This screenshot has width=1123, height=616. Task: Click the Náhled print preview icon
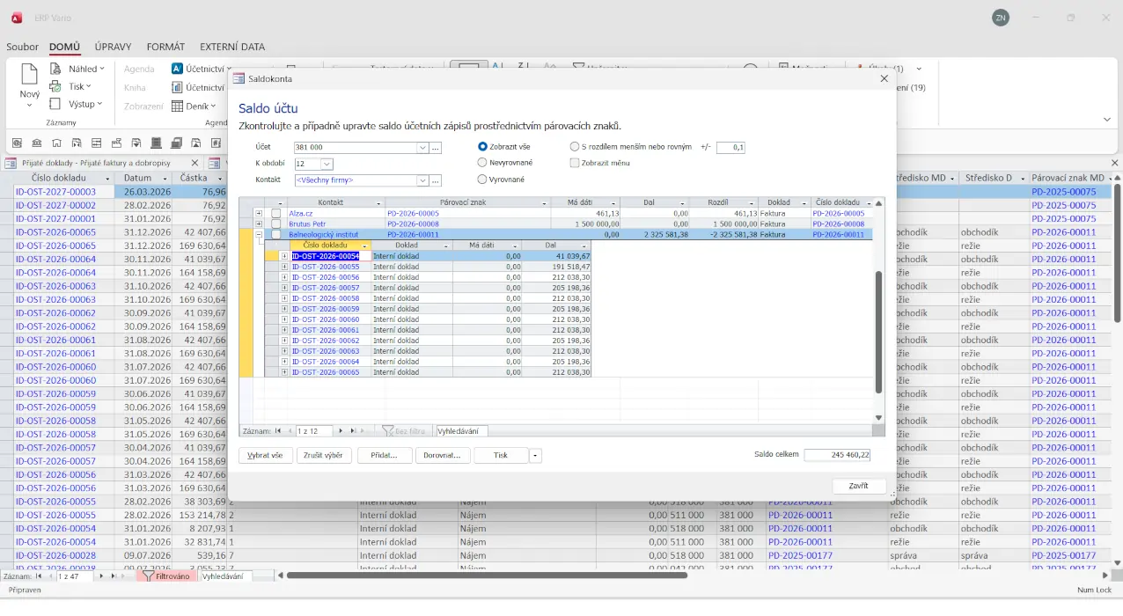[55, 69]
